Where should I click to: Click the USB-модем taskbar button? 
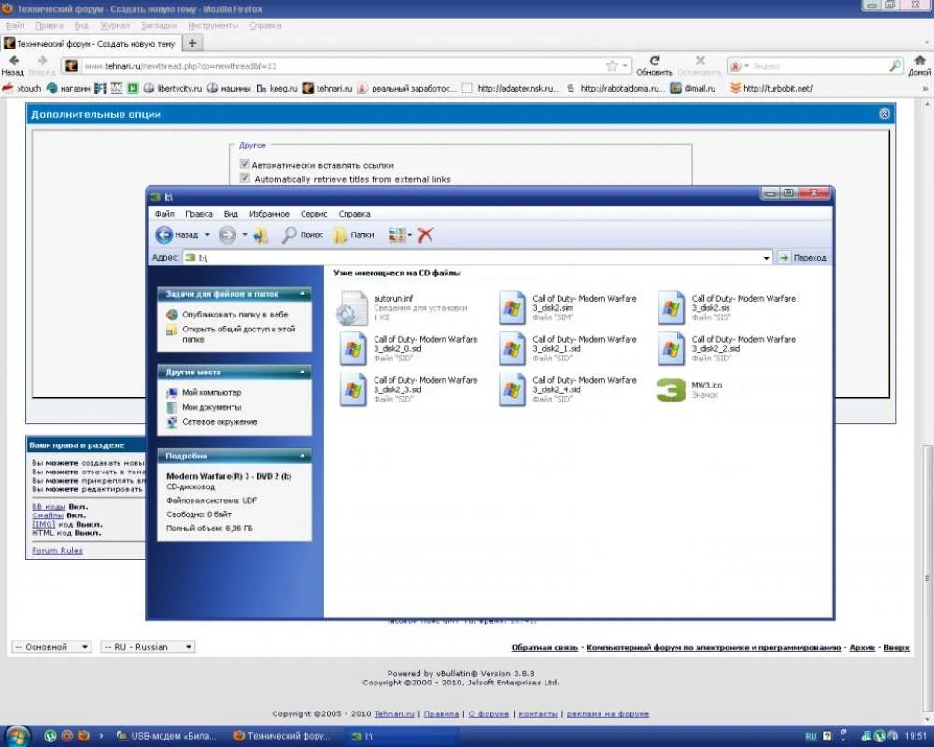(x=166, y=736)
